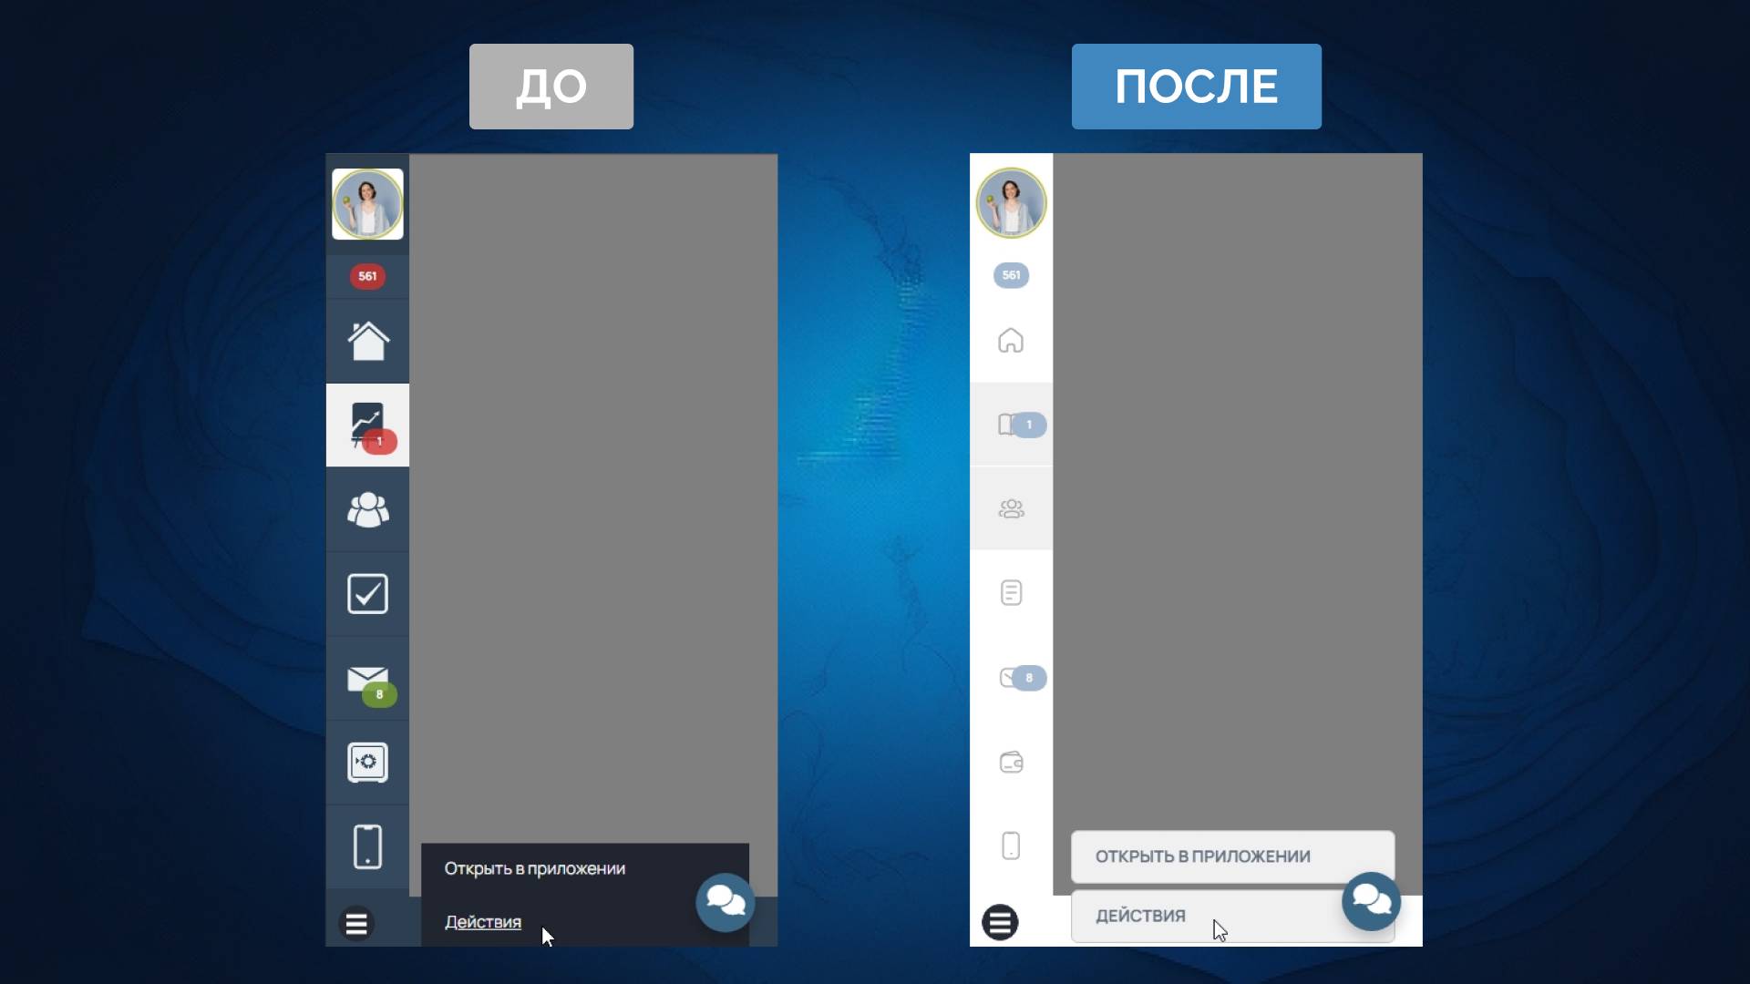Click home icon in dark sidebar
The height and width of the screenshot is (984, 1750).
[x=367, y=341]
